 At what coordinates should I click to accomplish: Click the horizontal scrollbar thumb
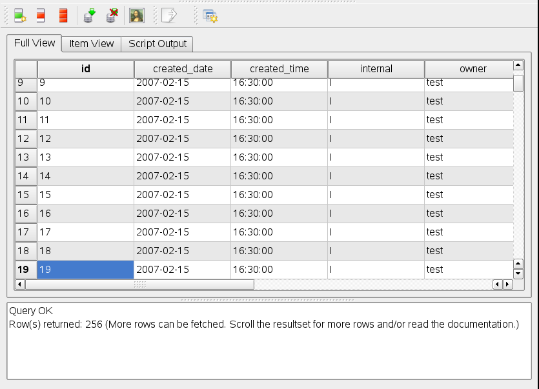click(x=139, y=284)
